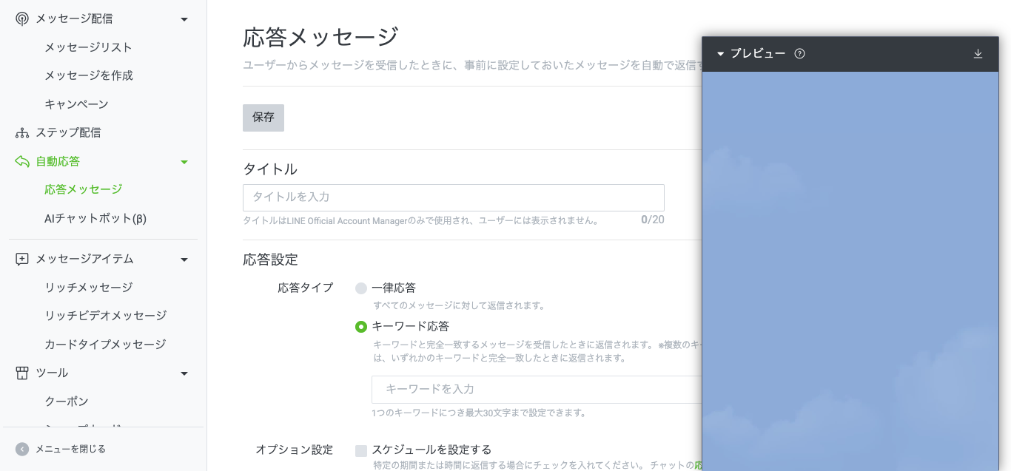Open リッチメッセージ in the sidebar
The width and height of the screenshot is (1011, 471).
[88, 288]
